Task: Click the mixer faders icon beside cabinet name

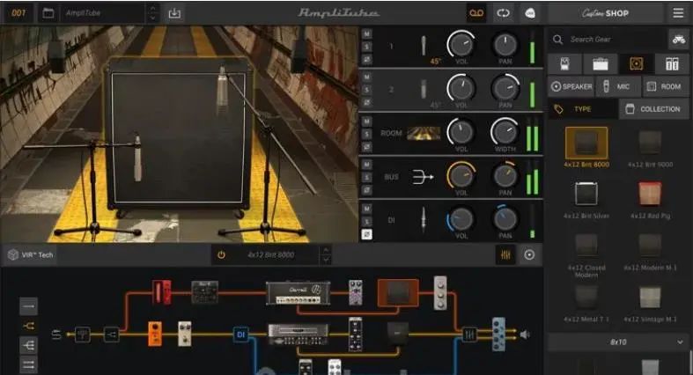Action: coord(505,254)
